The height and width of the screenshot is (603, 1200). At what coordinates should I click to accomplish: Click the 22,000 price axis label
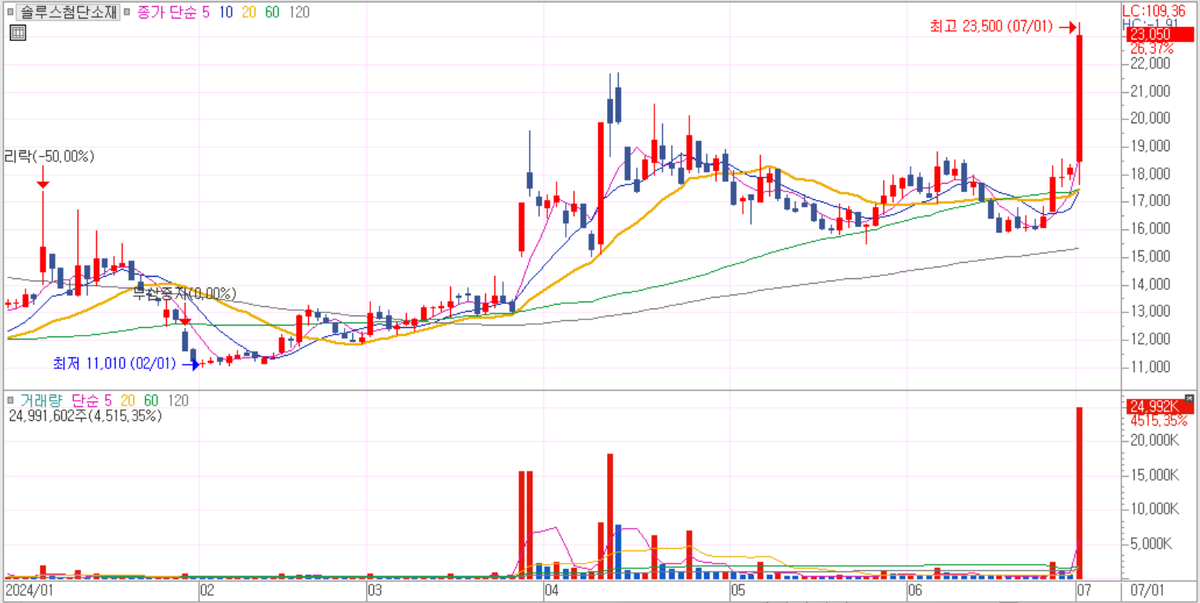click(x=1151, y=64)
